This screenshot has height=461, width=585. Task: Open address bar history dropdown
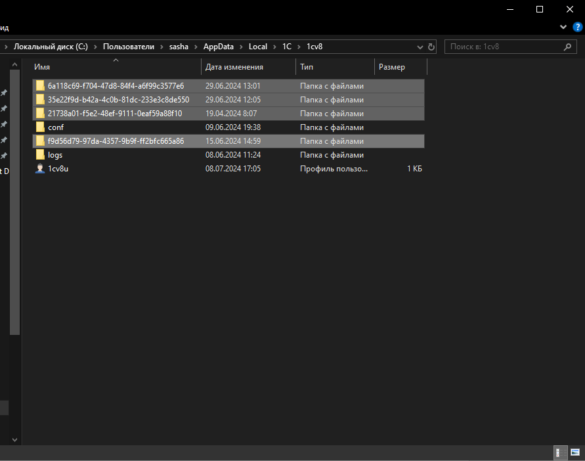[x=420, y=47]
